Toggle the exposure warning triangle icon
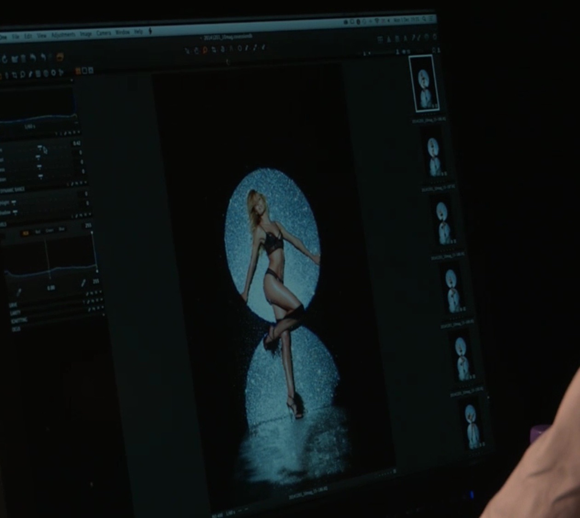This screenshot has width=580, height=518. tap(389, 39)
